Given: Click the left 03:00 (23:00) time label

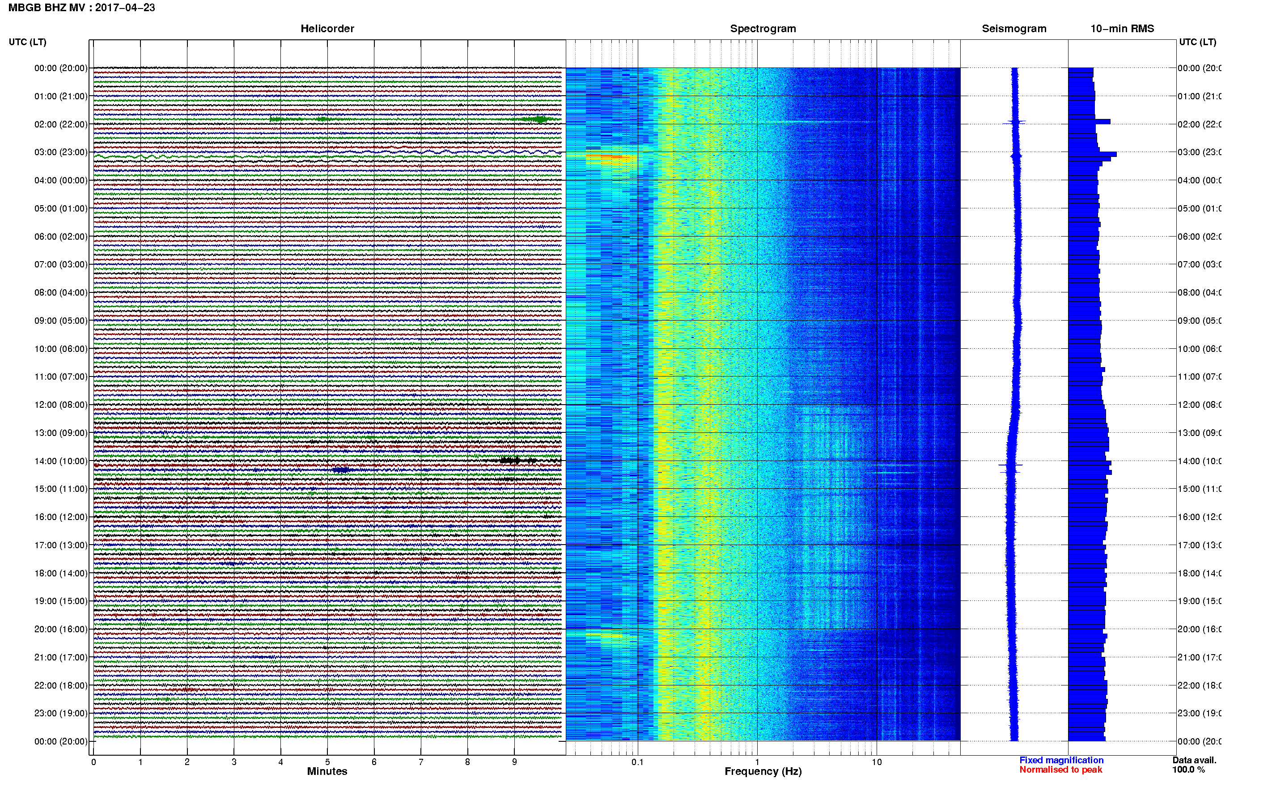Looking at the screenshot, I should 61,152.
